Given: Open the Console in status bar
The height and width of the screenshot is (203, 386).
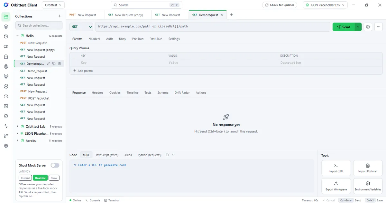Looking at the screenshot, I should [x=93, y=200].
